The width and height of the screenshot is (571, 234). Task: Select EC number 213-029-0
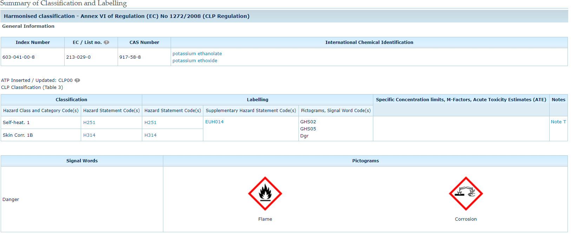(78, 57)
